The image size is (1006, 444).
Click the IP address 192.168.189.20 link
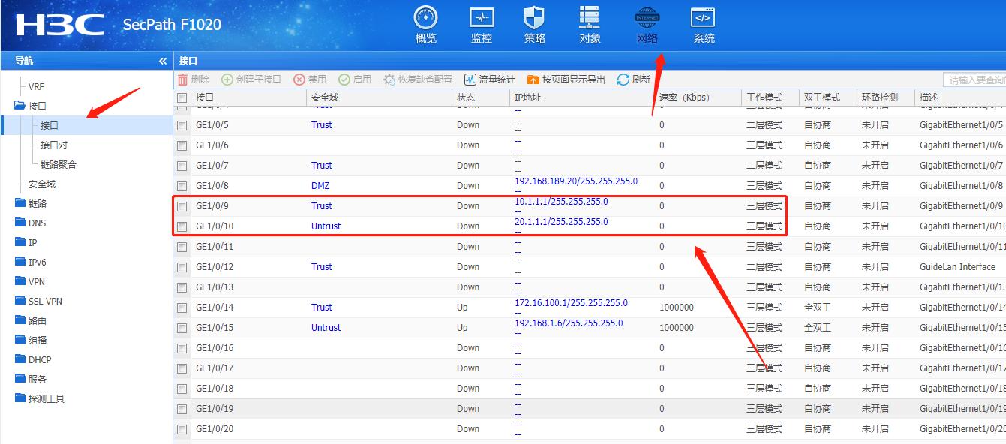pos(575,181)
